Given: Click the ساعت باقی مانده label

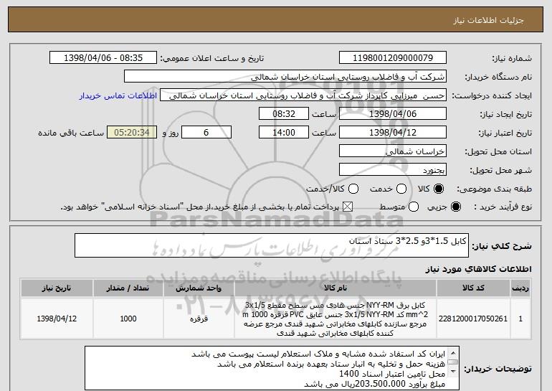Looking at the screenshot, I should 71,133.
